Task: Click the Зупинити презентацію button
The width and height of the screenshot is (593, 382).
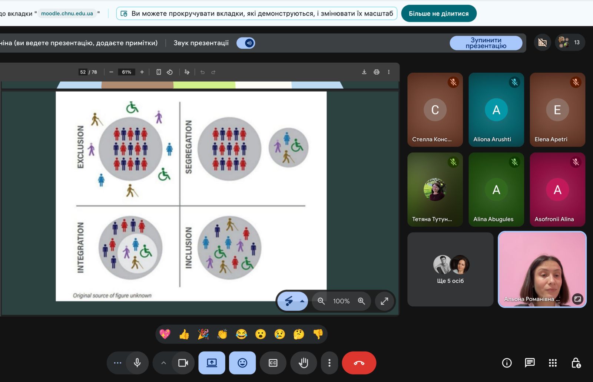Action: (x=486, y=43)
